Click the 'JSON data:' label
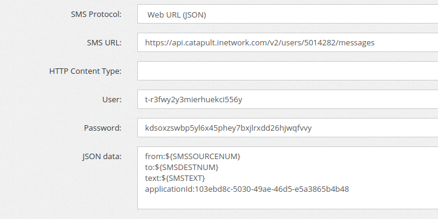Image resolution: width=438 pixels, height=219 pixels. coord(102,157)
